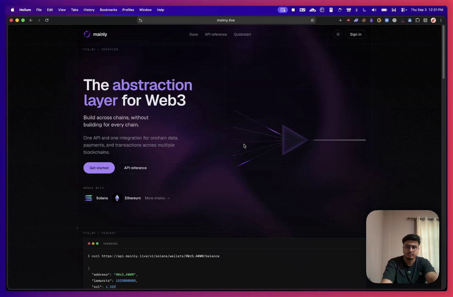The width and height of the screenshot is (453, 297).
Task: Click the mainly.live address bar
Action: click(226, 20)
